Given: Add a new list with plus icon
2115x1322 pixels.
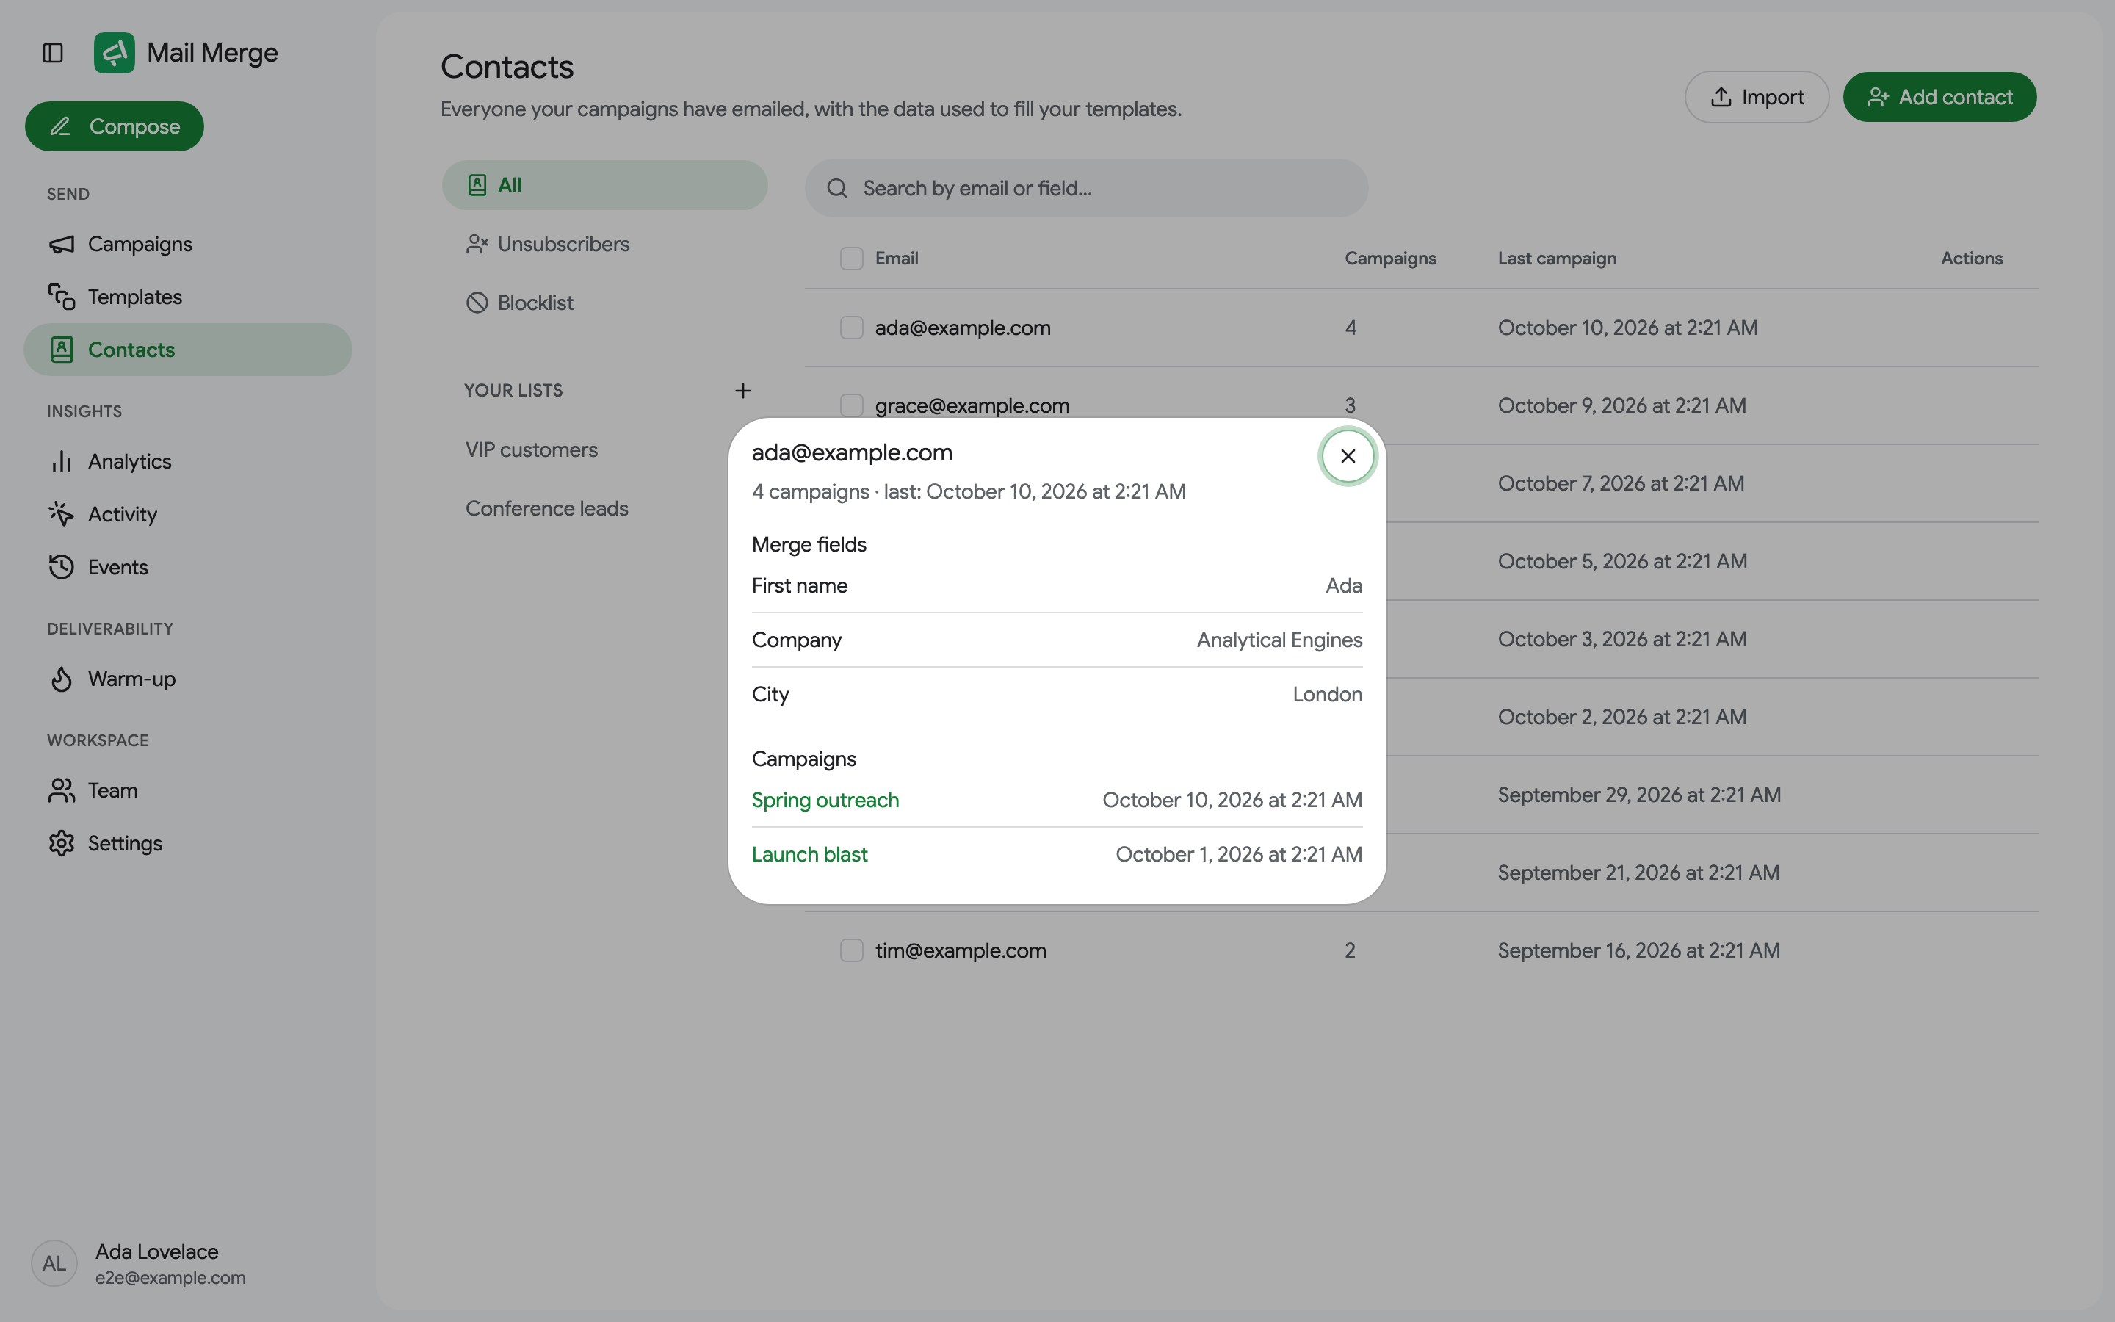Looking at the screenshot, I should click(x=743, y=390).
